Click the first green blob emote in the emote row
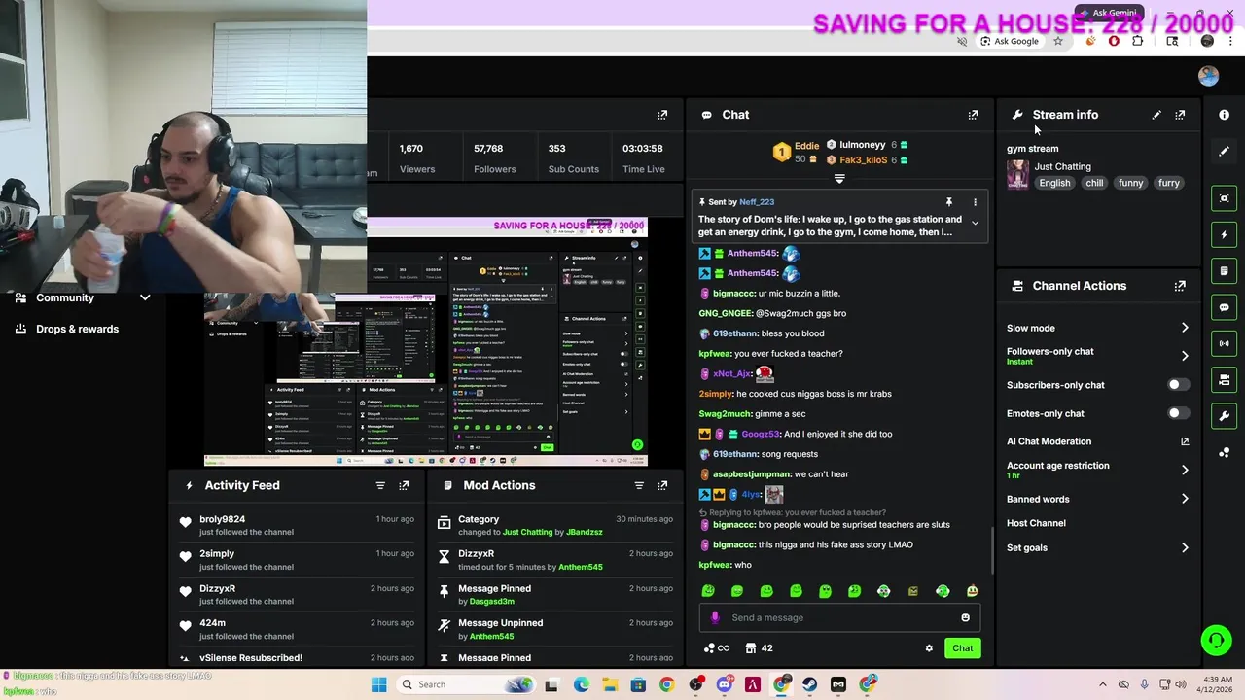The width and height of the screenshot is (1245, 700). (708, 591)
